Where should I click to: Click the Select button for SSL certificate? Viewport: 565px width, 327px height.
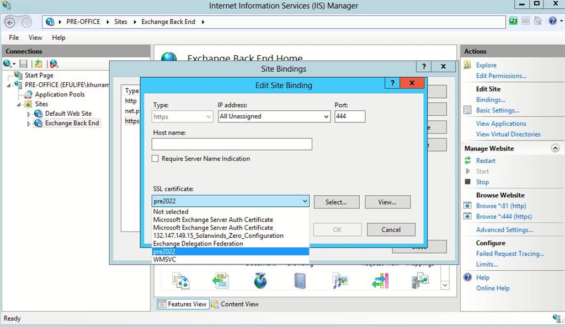(337, 202)
